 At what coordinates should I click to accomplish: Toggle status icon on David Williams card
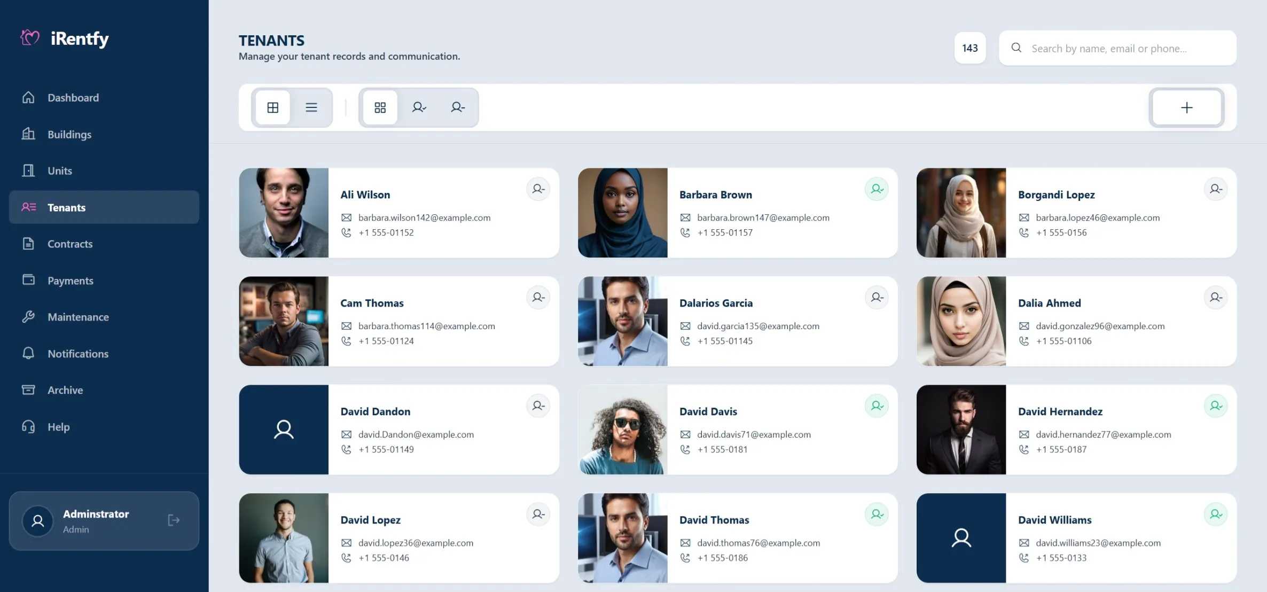1216,515
